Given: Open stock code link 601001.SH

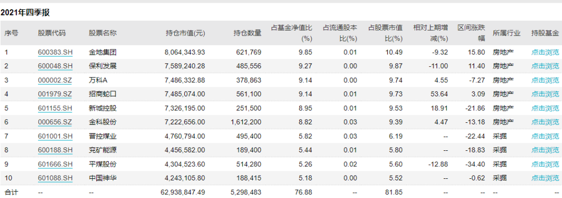Looking at the screenshot, I should 55,136.
